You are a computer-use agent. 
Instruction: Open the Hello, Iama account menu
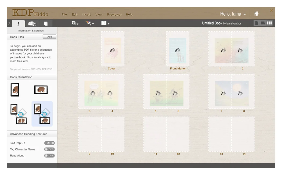click(233, 14)
